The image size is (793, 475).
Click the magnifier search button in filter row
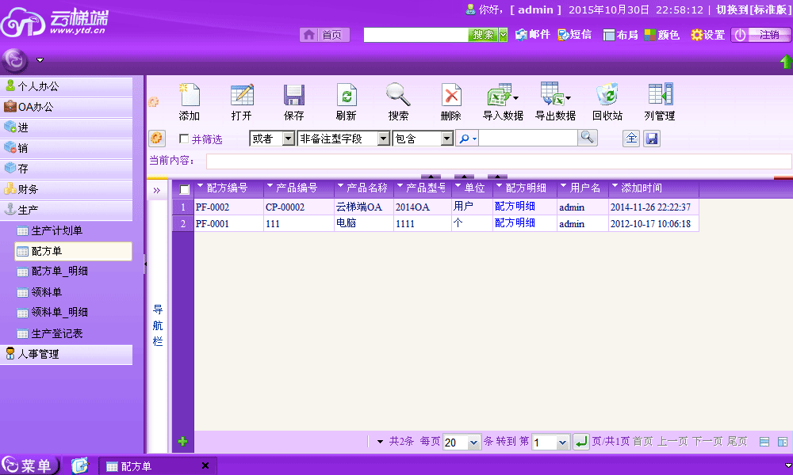(x=587, y=138)
